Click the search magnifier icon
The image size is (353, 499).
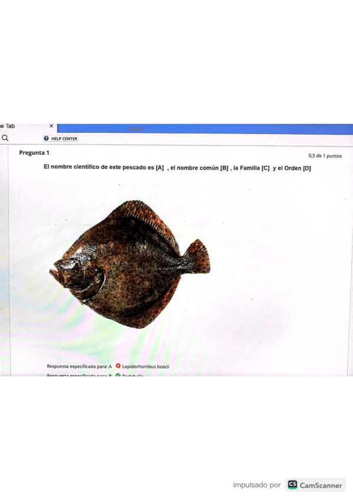[5, 138]
